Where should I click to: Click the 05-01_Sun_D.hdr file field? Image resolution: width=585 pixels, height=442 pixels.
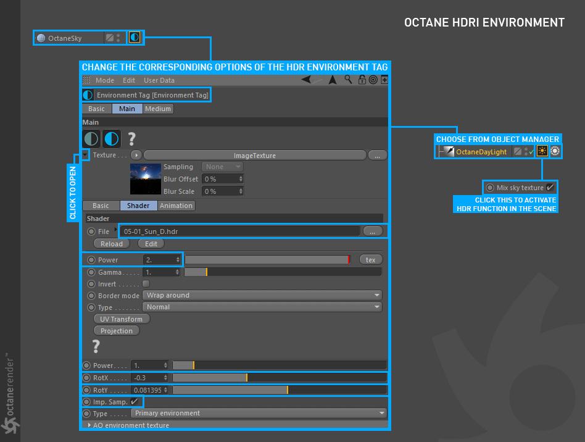click(241, 231)
